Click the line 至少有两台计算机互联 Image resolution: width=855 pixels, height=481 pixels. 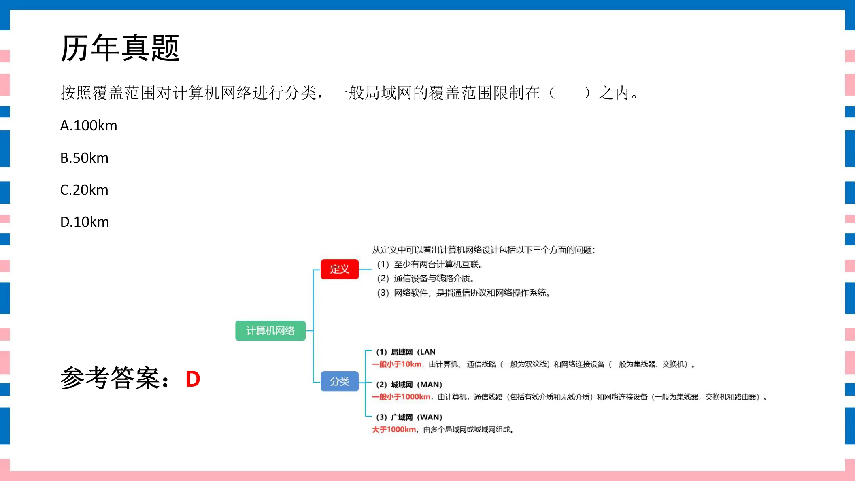click(430, 264)
